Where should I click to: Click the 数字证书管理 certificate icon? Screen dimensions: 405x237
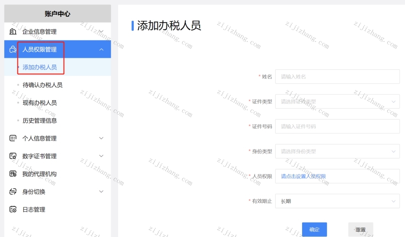pos(13,156)
